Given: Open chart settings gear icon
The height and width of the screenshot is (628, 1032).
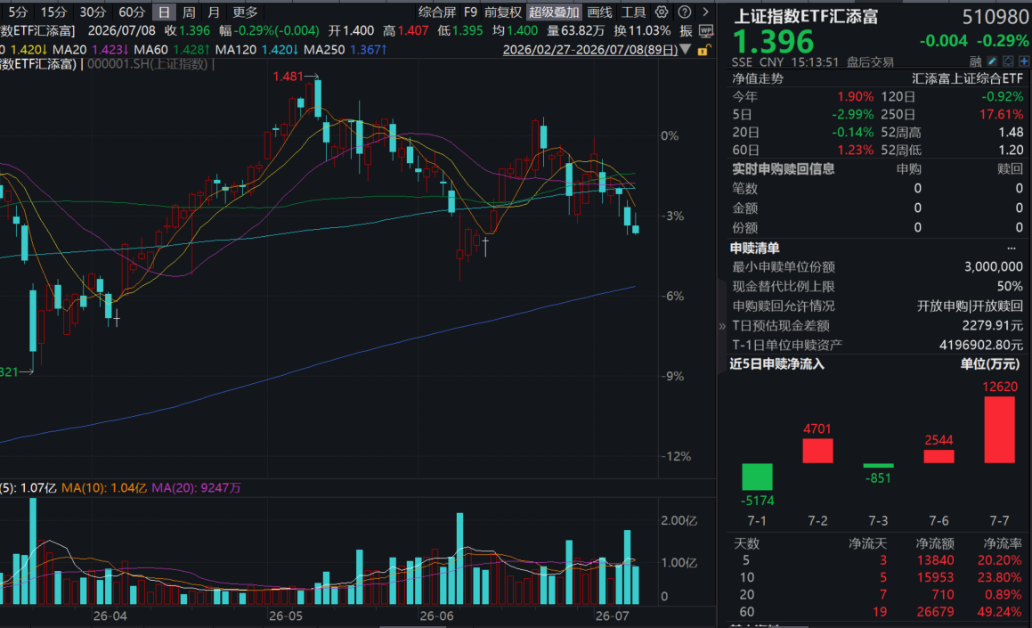Looking at the screenshot, I should coord(662,12).
